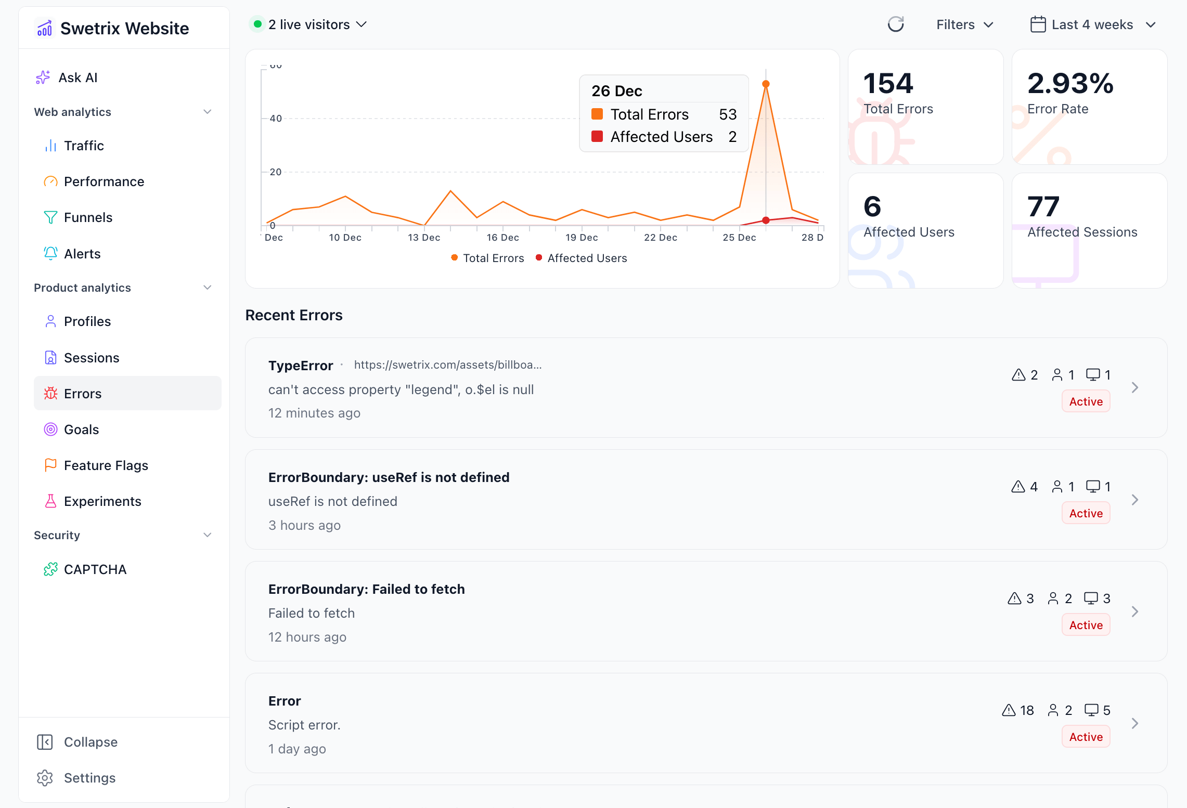This screenshot has width=1187, height=808.
Task: Open details of the Script error entry
Action: point(1135,723)
